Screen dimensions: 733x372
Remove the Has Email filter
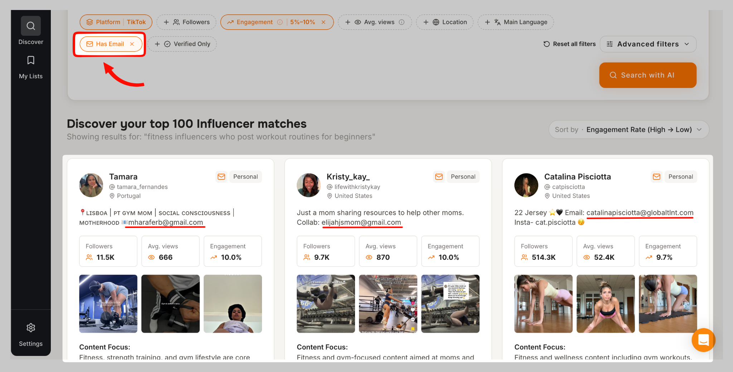click(x=132, y=44)
